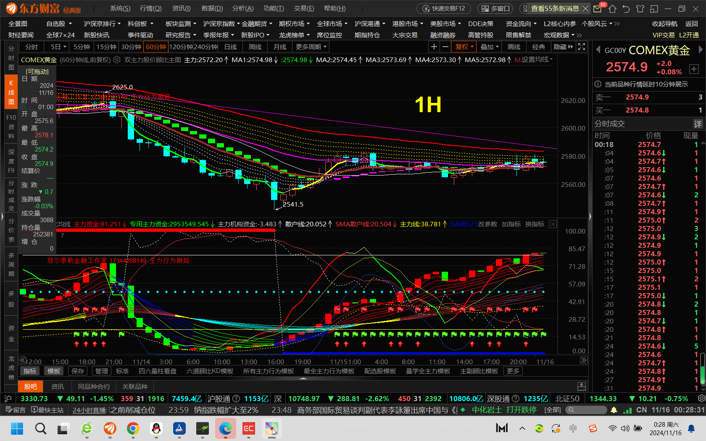This screenshot has height=441, width=706.
Task: Click the time-axis scroll right double-arrow
Action: 583,360
